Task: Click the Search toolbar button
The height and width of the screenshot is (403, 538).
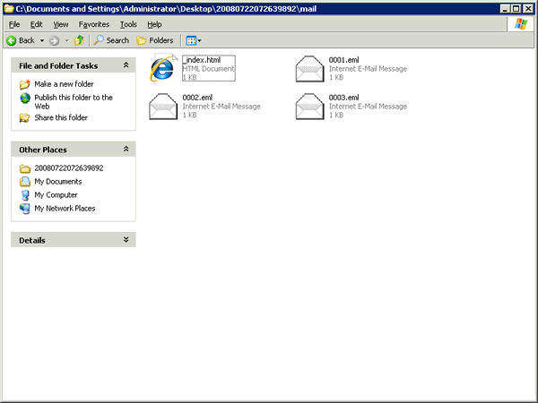Action: pyautogui.click(x=112, y=40)
